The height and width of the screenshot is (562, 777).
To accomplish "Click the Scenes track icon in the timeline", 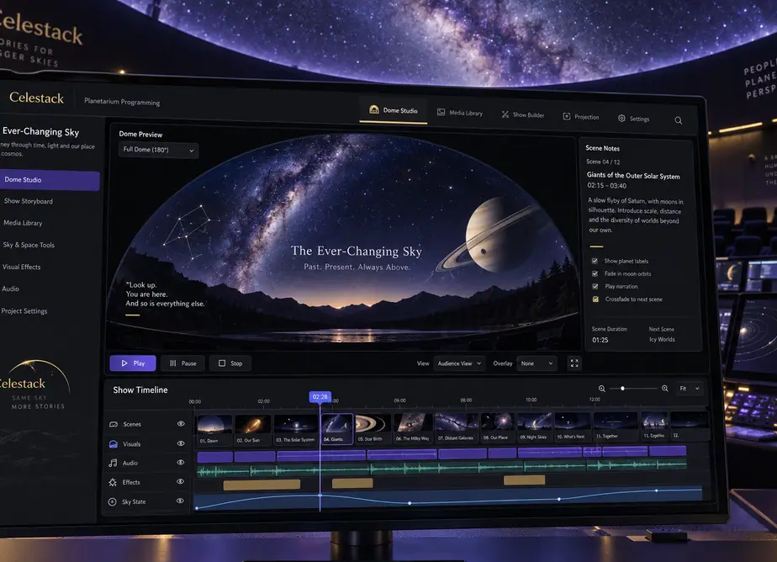I will pyautogui.click(x=114, y=424).
